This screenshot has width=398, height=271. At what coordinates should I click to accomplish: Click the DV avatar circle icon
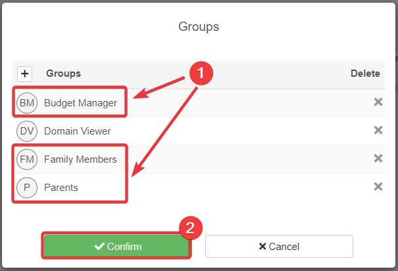27,131
